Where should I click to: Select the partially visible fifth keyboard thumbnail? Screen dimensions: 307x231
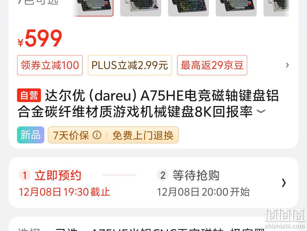pyautogui.click(x=277, y=8)
